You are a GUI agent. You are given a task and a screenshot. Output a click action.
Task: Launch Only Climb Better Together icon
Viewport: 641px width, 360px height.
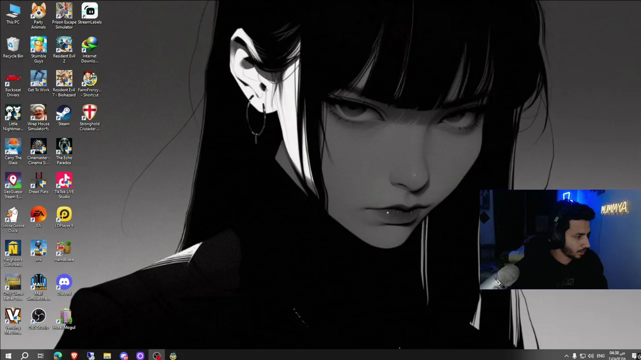(13, 287)
